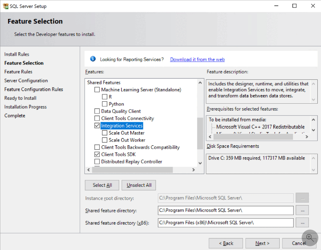
Task: Click the Drive C disk space requirement text
Action: coord(257,158)
